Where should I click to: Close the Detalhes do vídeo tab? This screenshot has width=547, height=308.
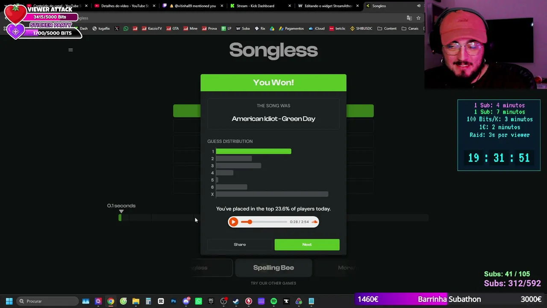pyautogui.click(x=154, y=6)
